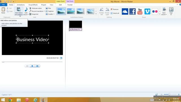Open the Windows Start button

[x=3, y=100]
